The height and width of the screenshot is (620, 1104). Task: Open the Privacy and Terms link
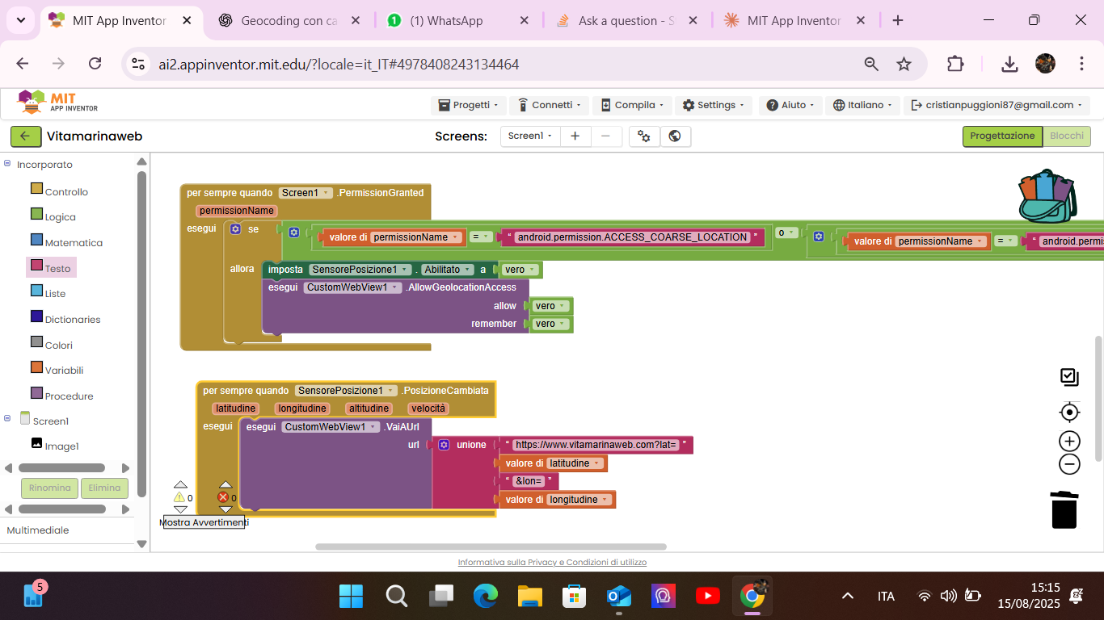552,563
